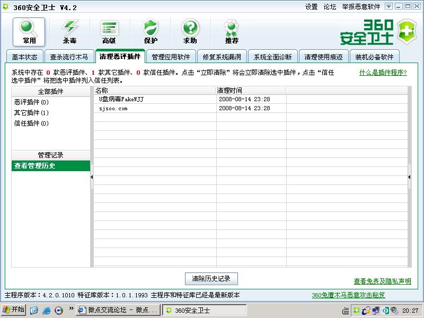Open the 推荐 ribbon icon
Viewport: 424px width, 318px height.
(x=232, y=32)
